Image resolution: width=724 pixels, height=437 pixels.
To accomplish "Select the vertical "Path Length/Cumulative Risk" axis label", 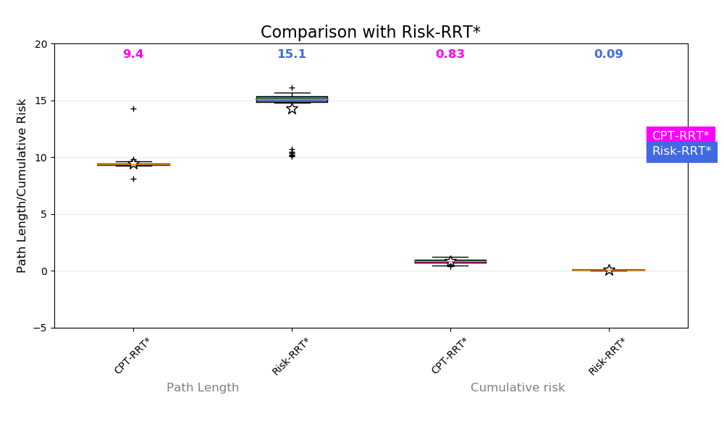I will point(22,186).
